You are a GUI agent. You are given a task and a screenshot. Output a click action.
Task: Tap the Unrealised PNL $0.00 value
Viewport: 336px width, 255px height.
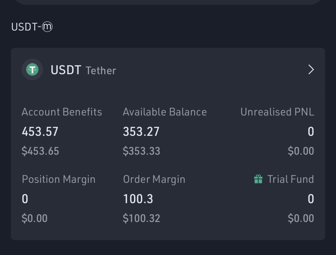tap(301, 151)
